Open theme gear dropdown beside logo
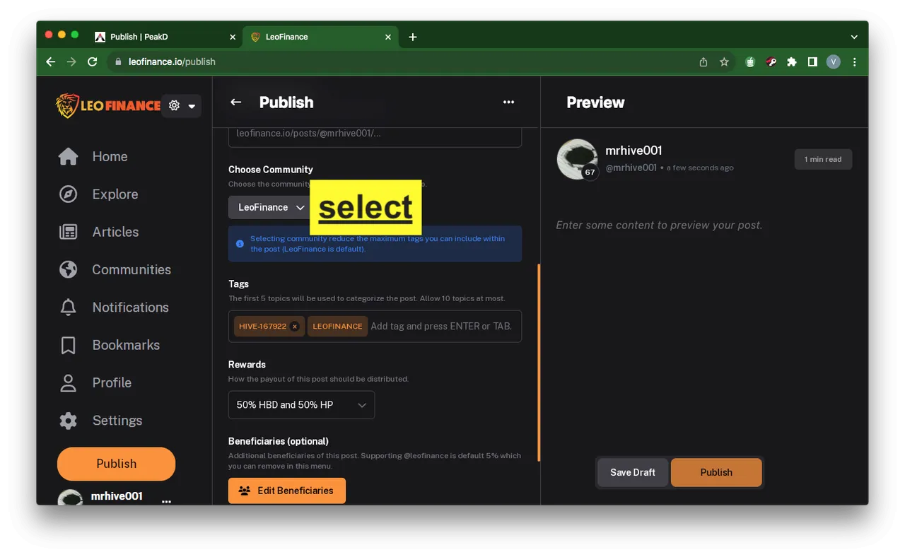Viewport: 905px width, 557px height. point(182,106)
